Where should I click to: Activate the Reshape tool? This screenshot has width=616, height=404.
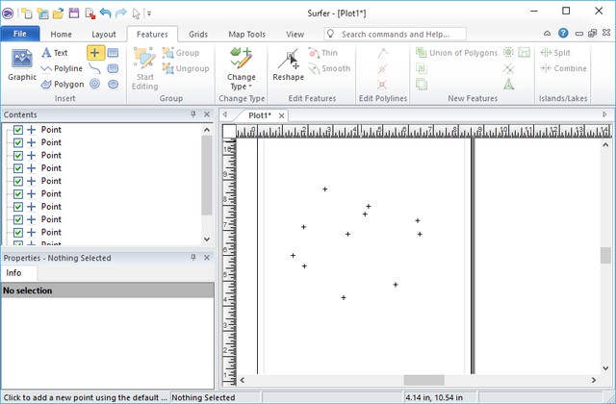pyautogui.click(x=289, y=64)
